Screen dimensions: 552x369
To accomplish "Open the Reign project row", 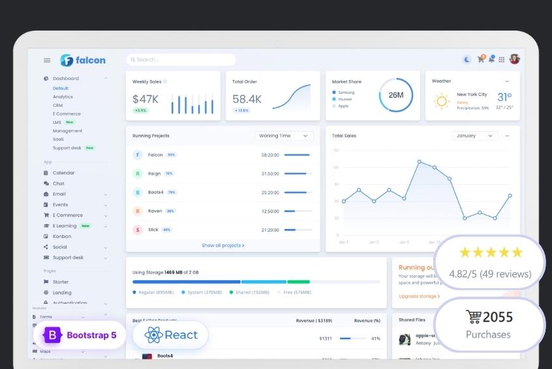I will (x=223, y=173).
